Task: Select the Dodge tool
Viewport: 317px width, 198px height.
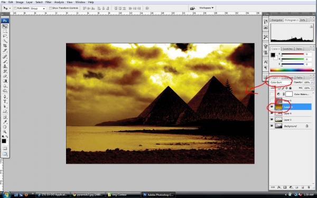Action: tap(5, 91)
